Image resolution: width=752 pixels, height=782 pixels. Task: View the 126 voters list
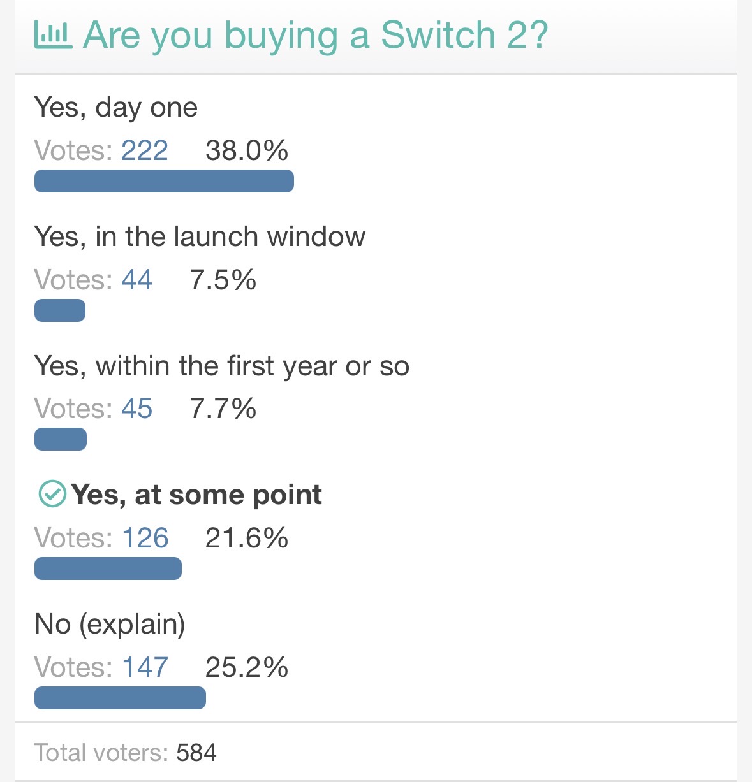[x=145, y=538]
